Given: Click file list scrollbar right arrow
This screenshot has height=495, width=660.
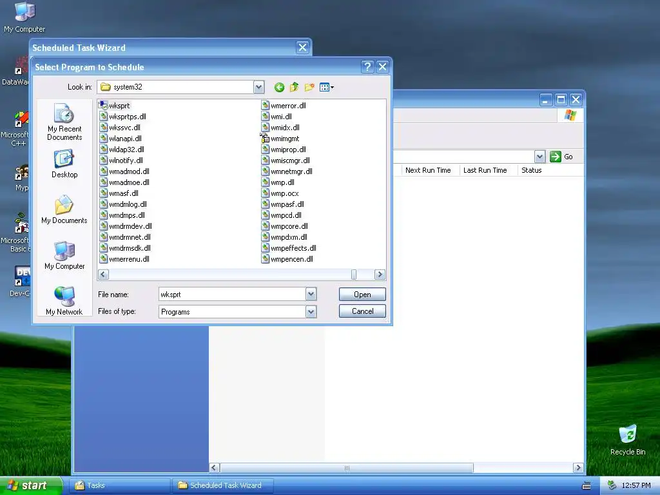Looking at the screenshot, I should click(379, 275).
